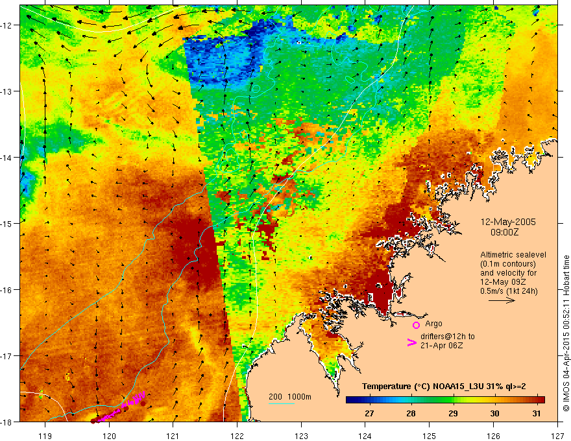
Task: Click the colorbar value 31
Action: (536, 414)
